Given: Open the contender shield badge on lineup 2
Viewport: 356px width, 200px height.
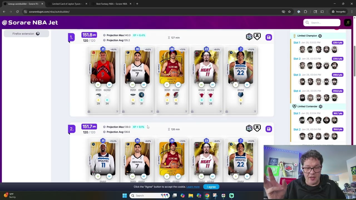Looking at the screenshot, I should coord(257,128).
